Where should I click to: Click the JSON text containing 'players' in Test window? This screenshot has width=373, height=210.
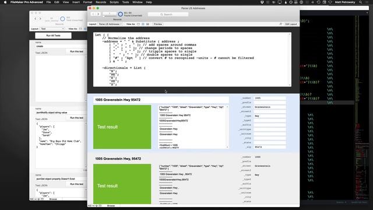(x=59, y=145)
